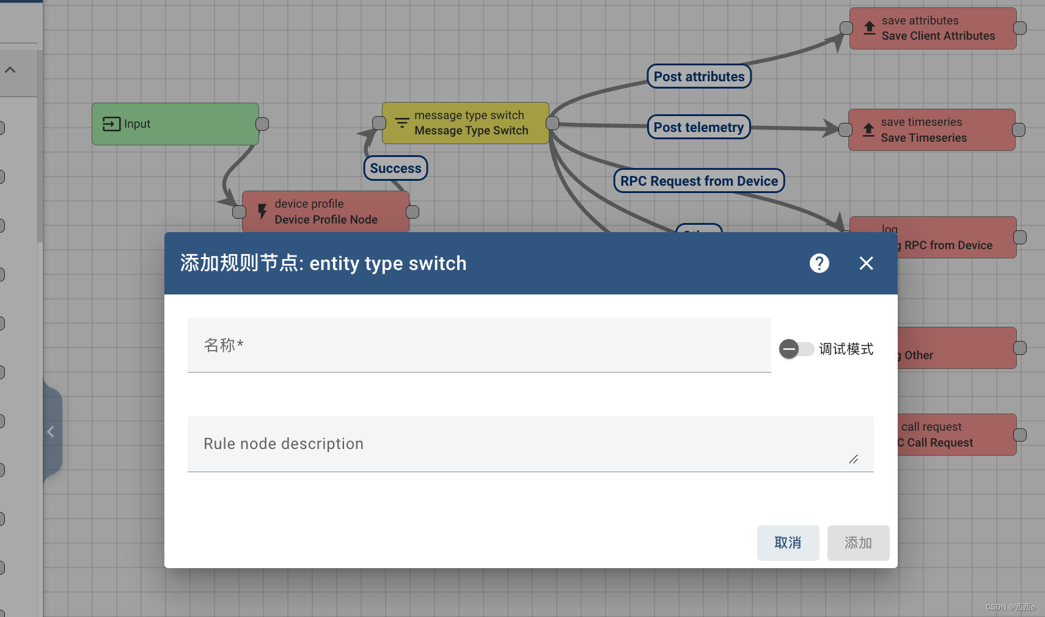Select the Post attributes relation label
The height and width of the screenshot is (617, 1045).
pos(698,76)
